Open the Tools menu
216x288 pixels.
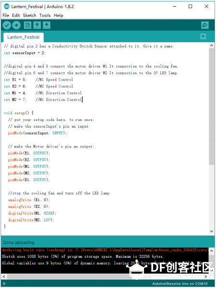[45, 15]
